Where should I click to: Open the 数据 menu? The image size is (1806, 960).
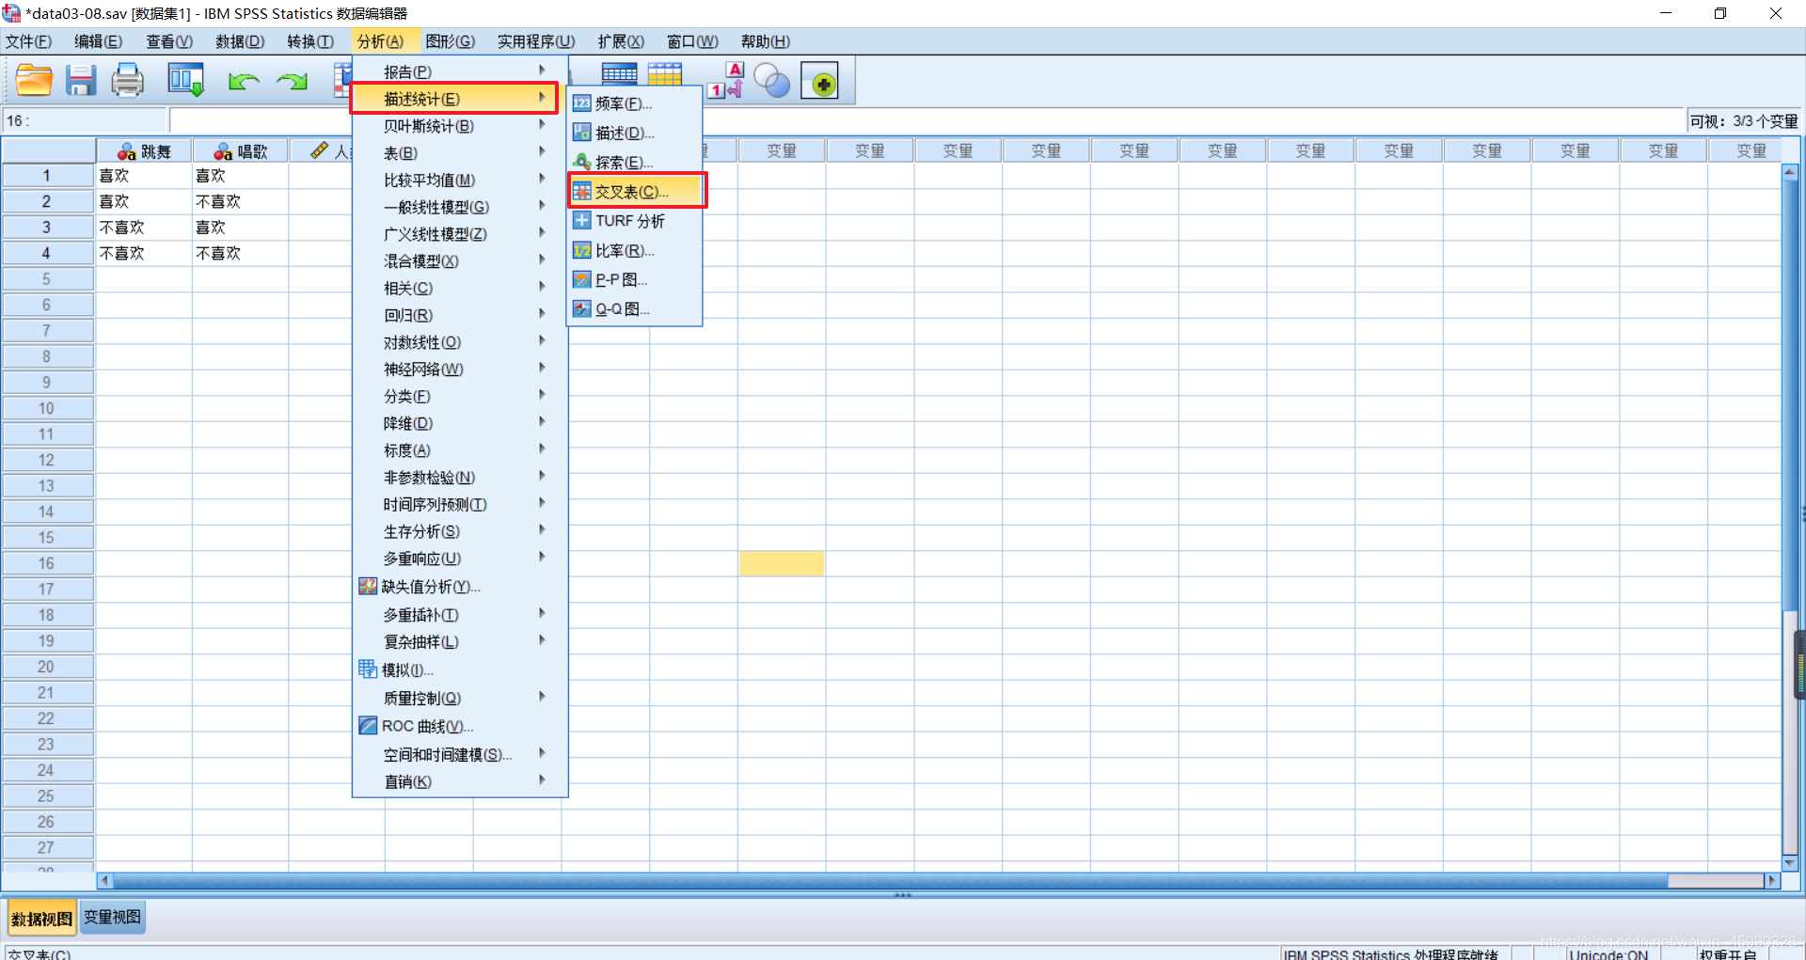click(240, 41)
